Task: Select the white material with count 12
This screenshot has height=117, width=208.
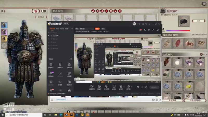Action: click(177, 63)
